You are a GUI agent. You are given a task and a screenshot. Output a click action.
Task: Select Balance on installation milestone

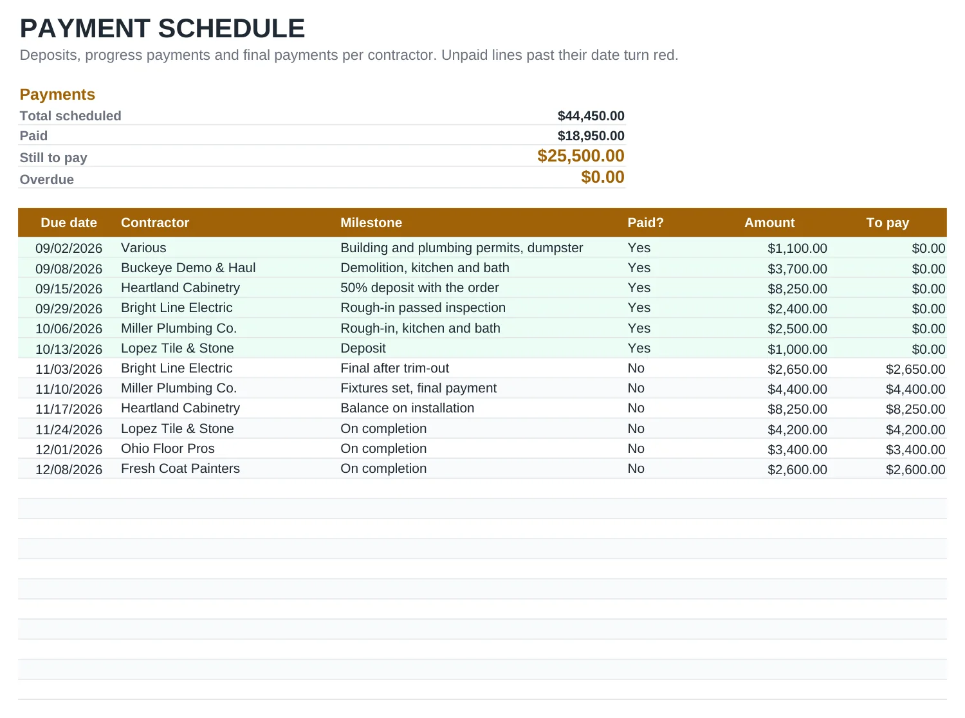(x=407, y=408)
